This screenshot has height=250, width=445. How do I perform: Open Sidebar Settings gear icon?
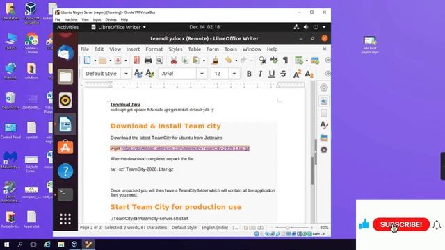tap(324, 87)
